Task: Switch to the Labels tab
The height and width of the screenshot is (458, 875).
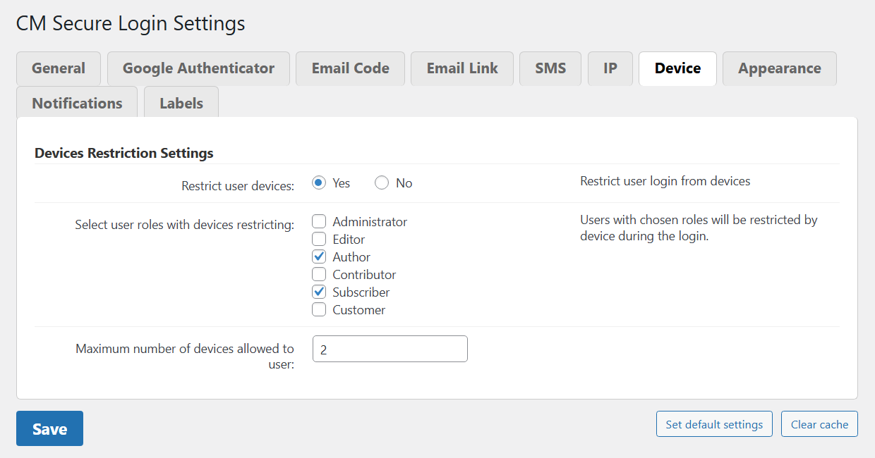Action: click(x=181, y=103)
